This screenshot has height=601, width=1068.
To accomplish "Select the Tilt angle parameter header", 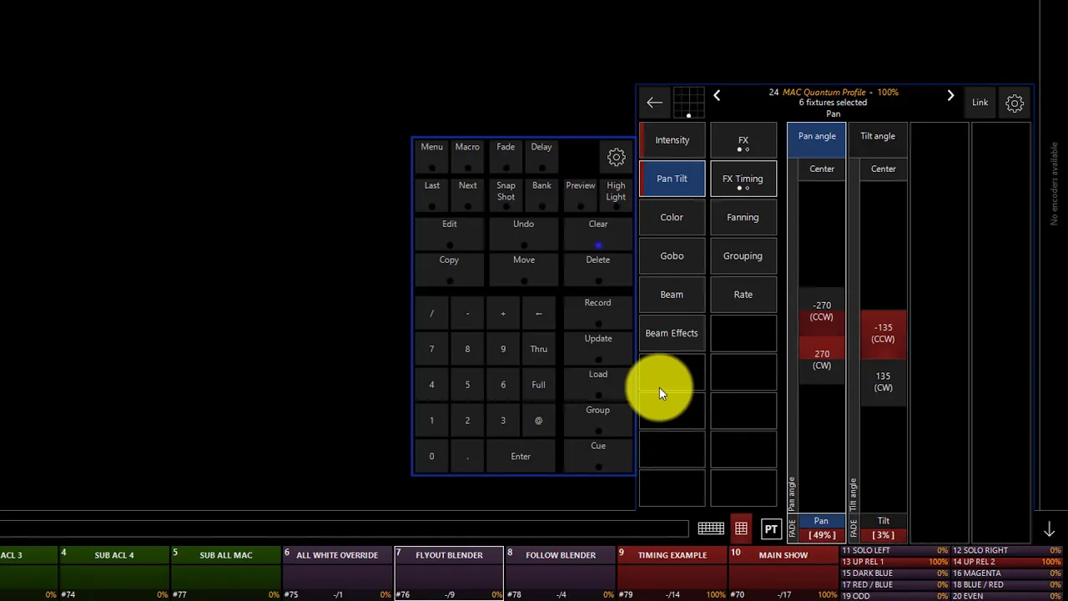I will 878,139.
